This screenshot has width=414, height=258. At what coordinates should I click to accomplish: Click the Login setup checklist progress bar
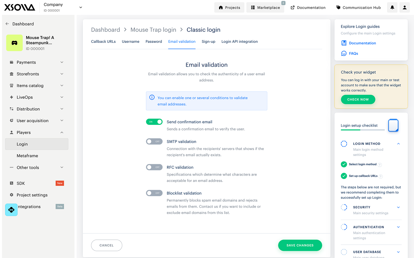tap(363, 130)
